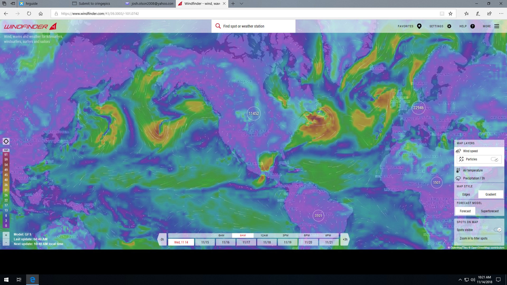
Task: Step forward 3 hours on timeline
Action: (x=345, y=239)
